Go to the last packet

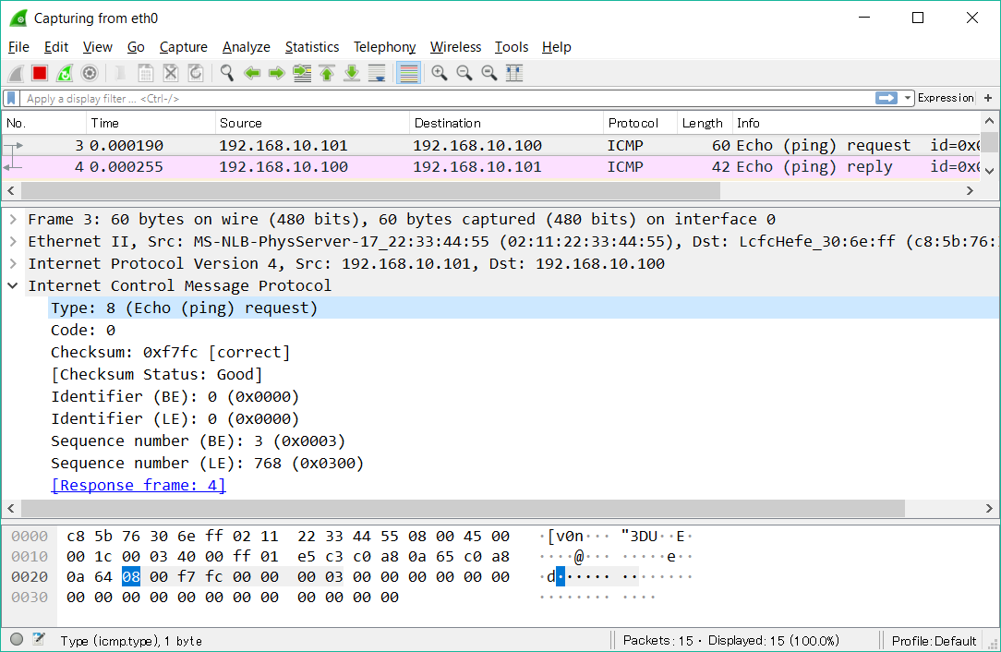point(352,72)
